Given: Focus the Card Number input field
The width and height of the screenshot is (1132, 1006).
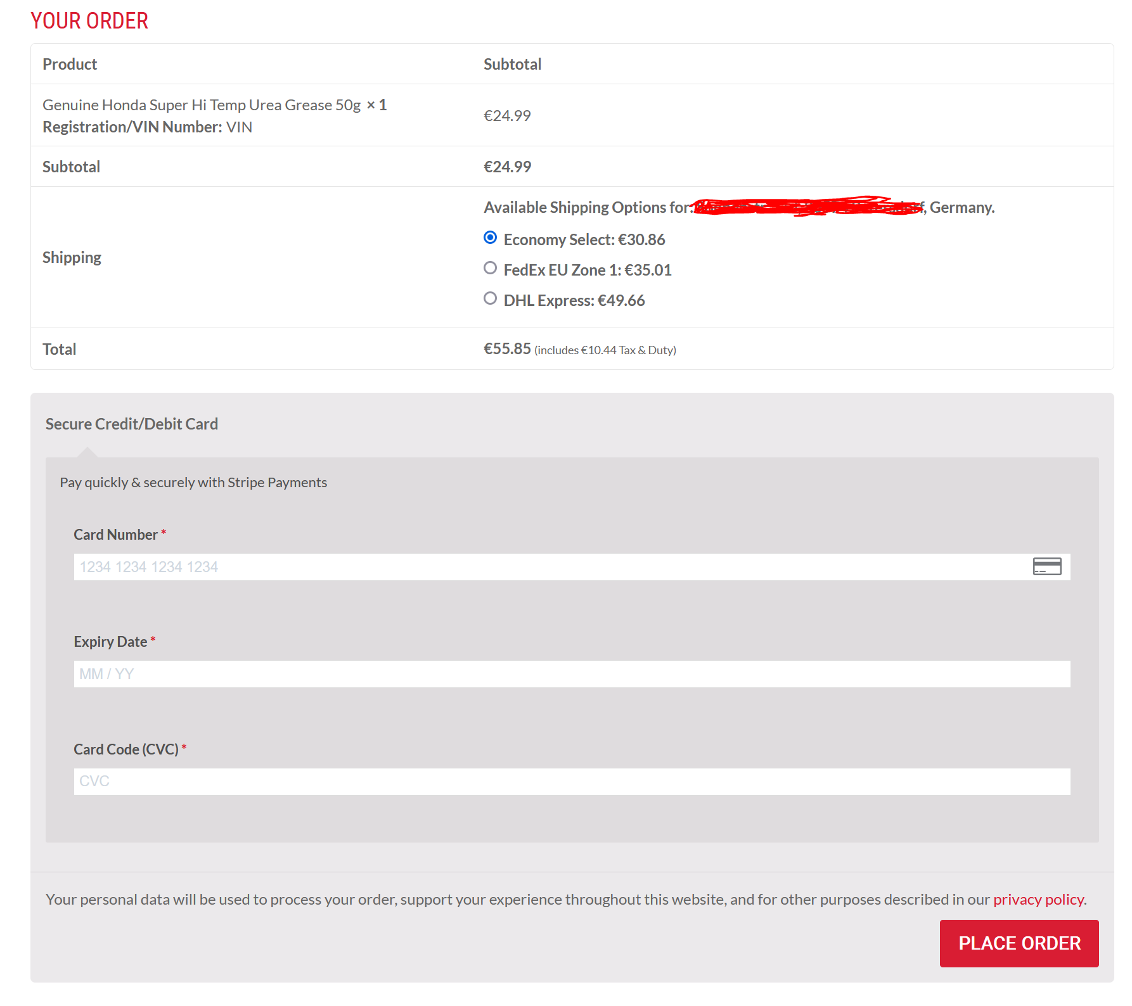Looking at the screenshot, I should tap(545, 567).
